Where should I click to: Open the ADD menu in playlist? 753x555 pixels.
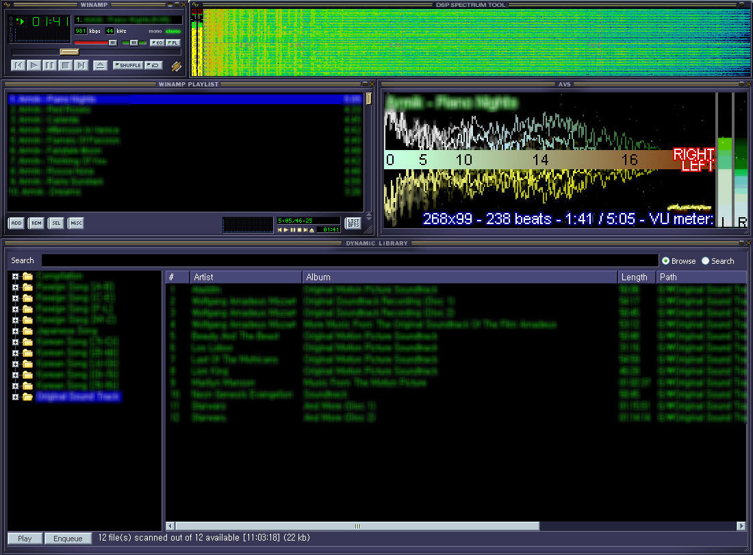tap(16, 223)
